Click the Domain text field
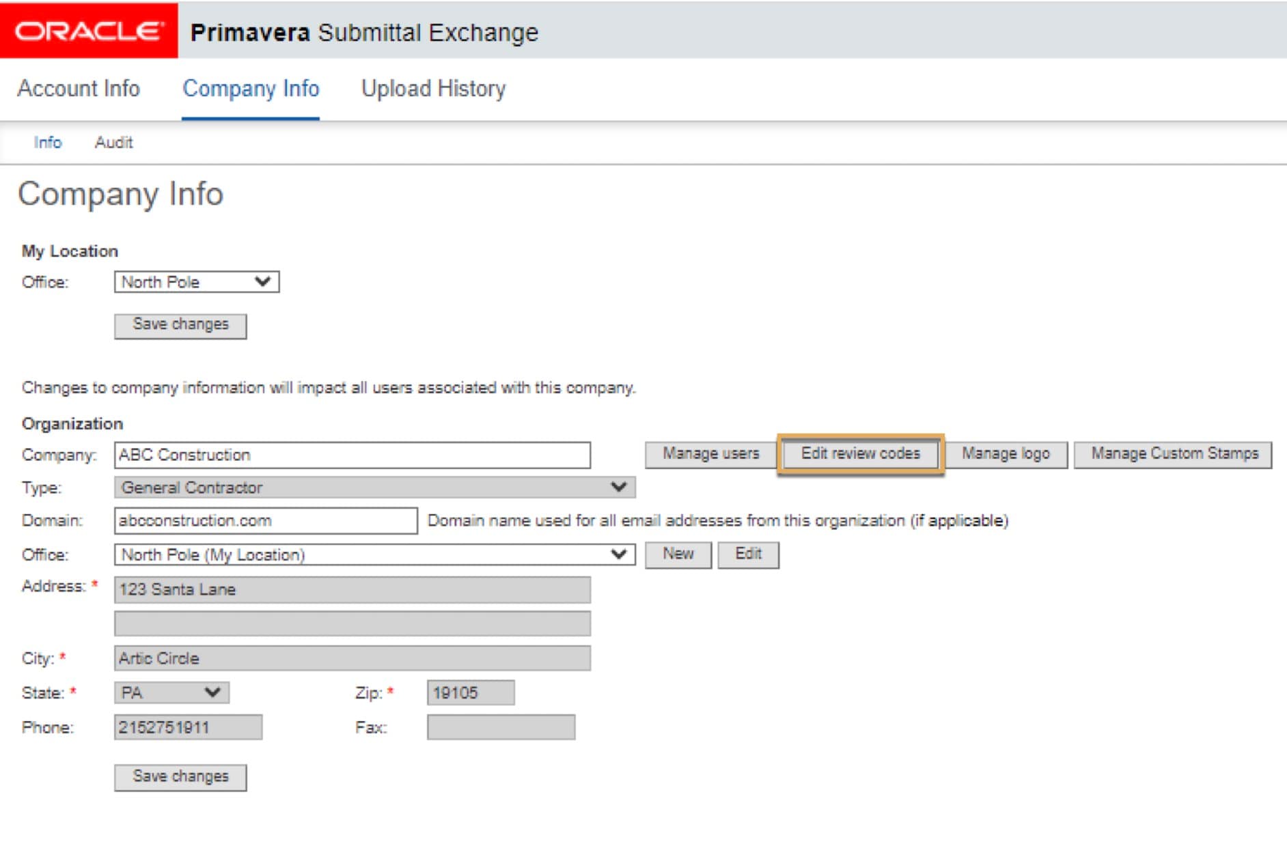 [x=265, y=520]
